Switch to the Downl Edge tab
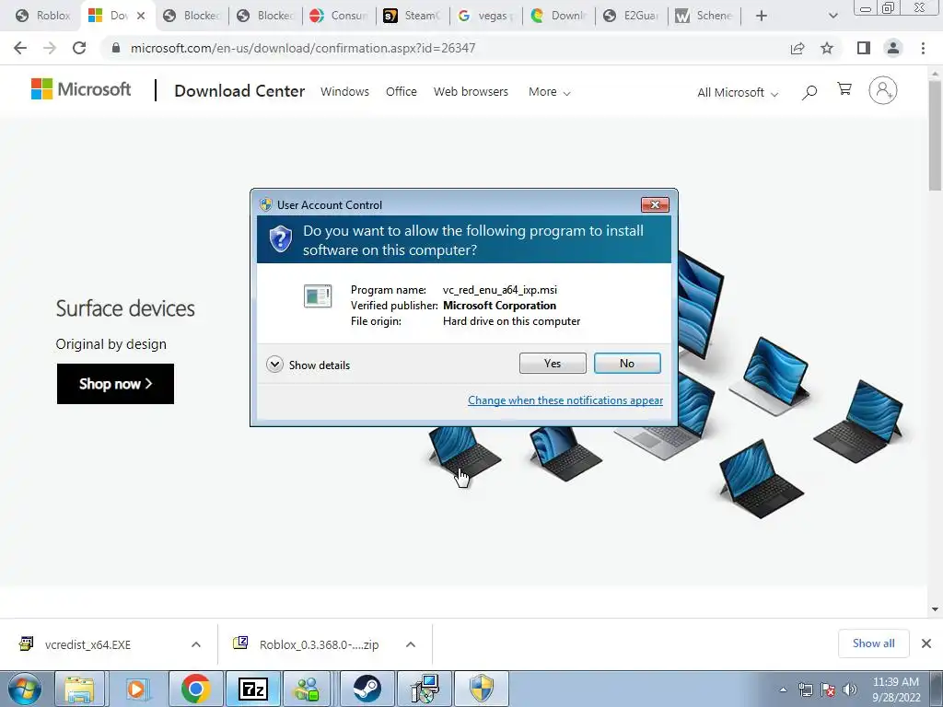 (558, 16)
